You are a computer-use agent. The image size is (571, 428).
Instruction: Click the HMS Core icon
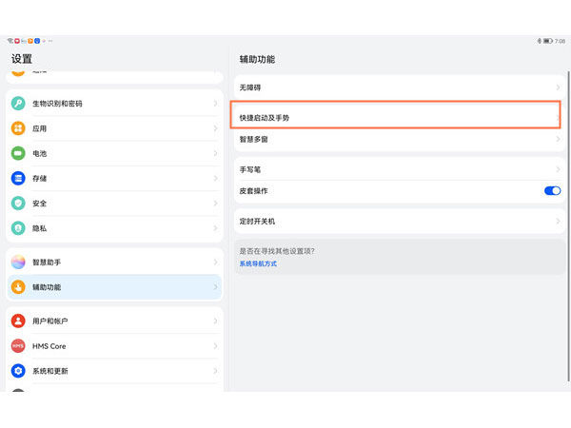click(x=18, y=346)
